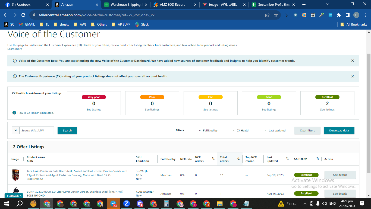Click Clear filters button
This screenshot has height=209, width=371.
point(307,131)
